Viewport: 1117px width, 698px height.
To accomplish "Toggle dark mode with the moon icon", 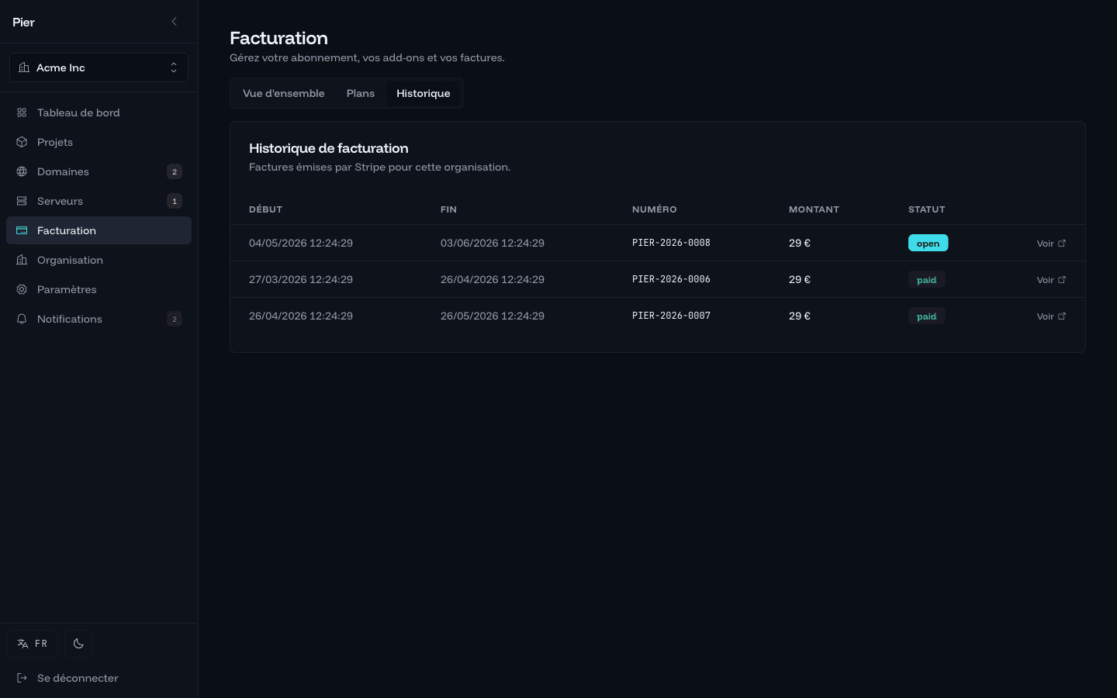I will tap(78, 644).
